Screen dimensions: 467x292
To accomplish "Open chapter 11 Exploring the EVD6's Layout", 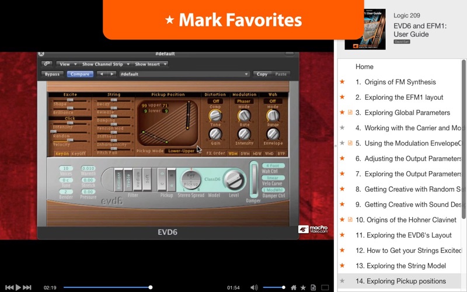I will tap(403, 235).
